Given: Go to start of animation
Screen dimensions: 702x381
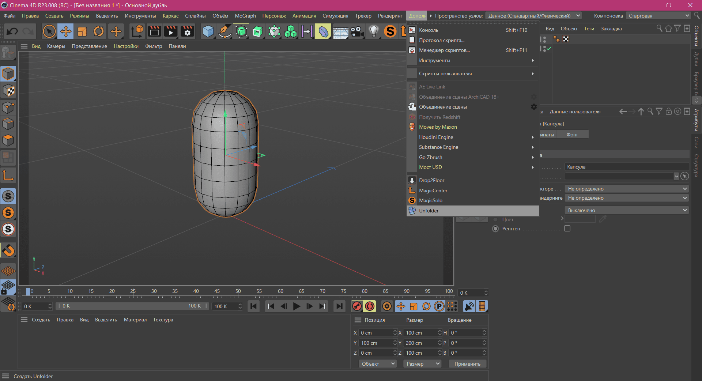Looking at the screenshot, I should (253, 306).
